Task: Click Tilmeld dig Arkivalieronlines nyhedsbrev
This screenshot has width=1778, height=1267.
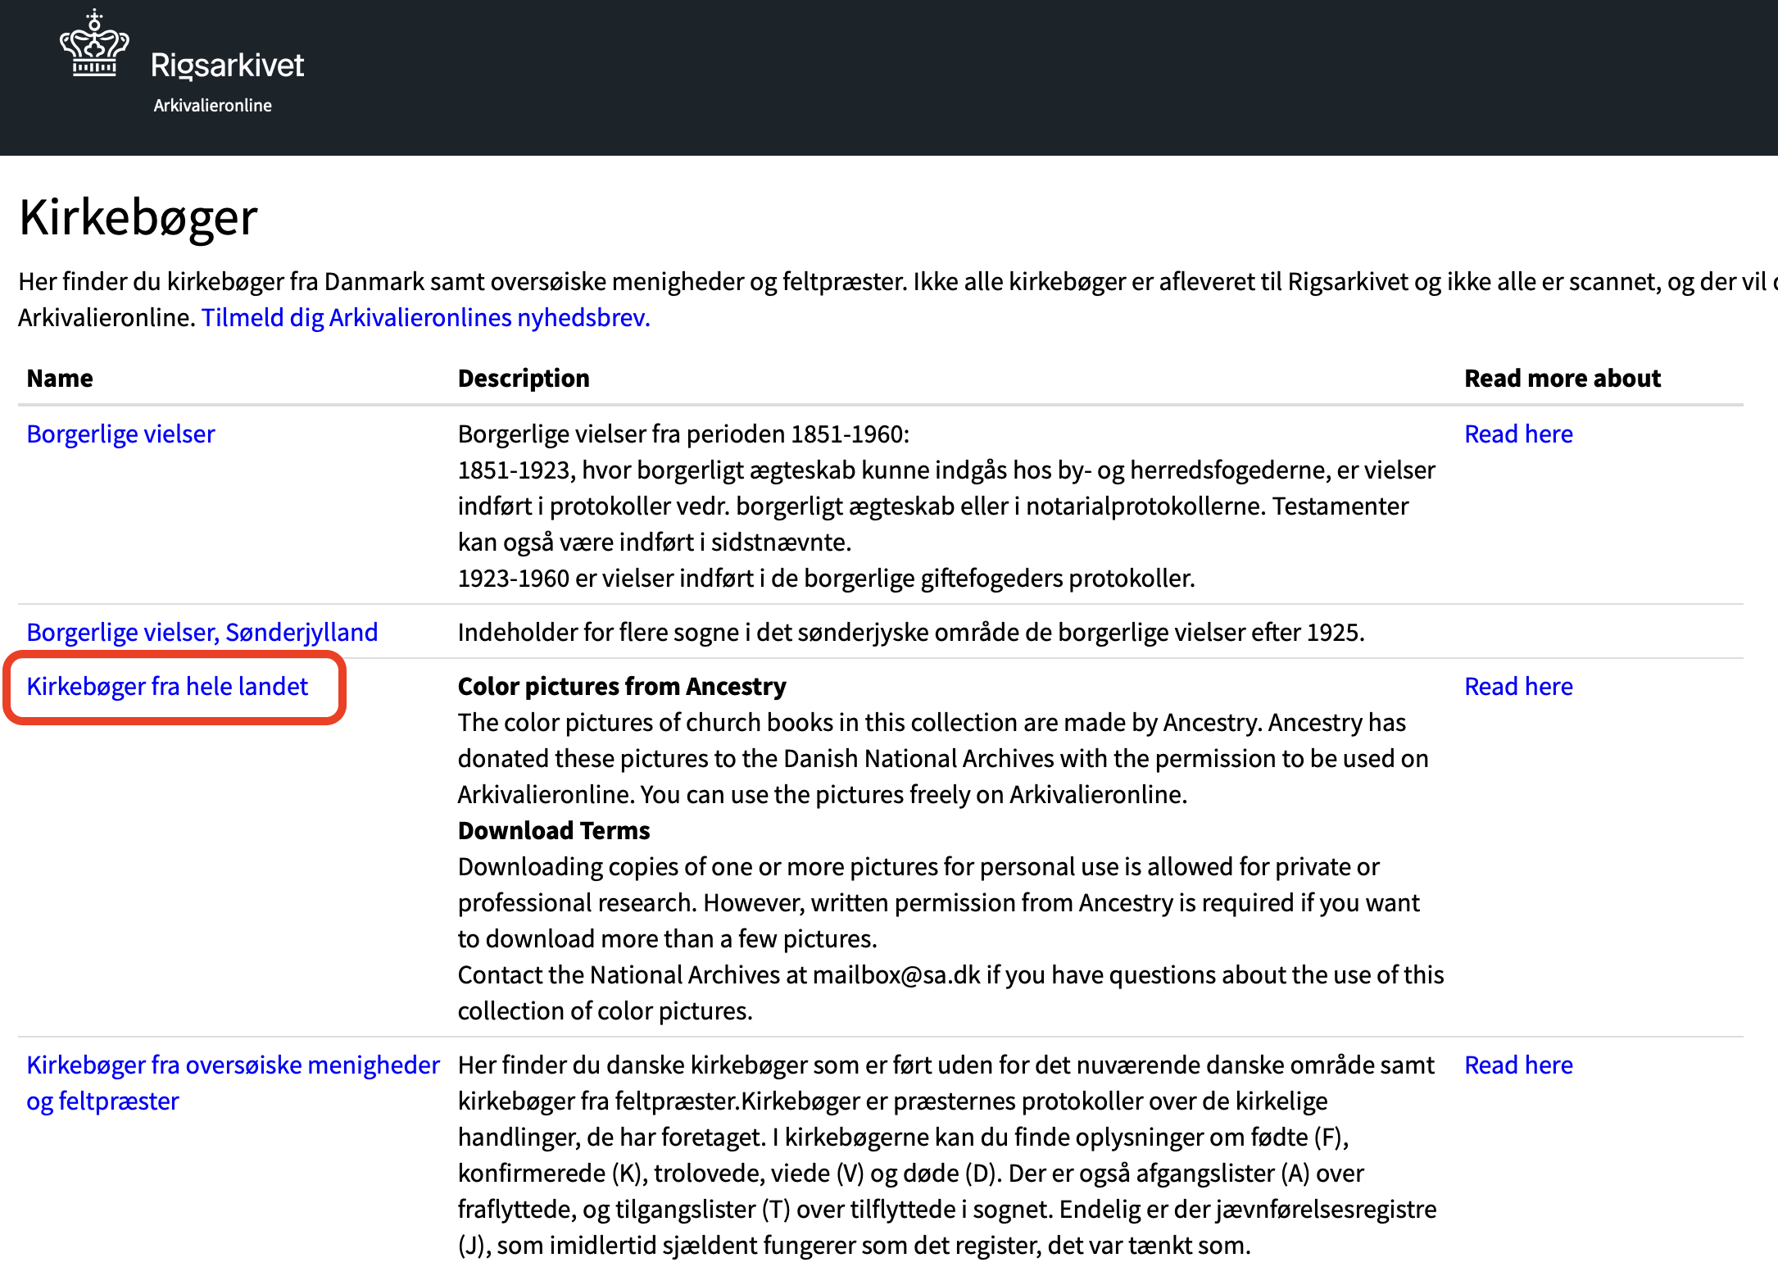Action: [x=426, y=317]
